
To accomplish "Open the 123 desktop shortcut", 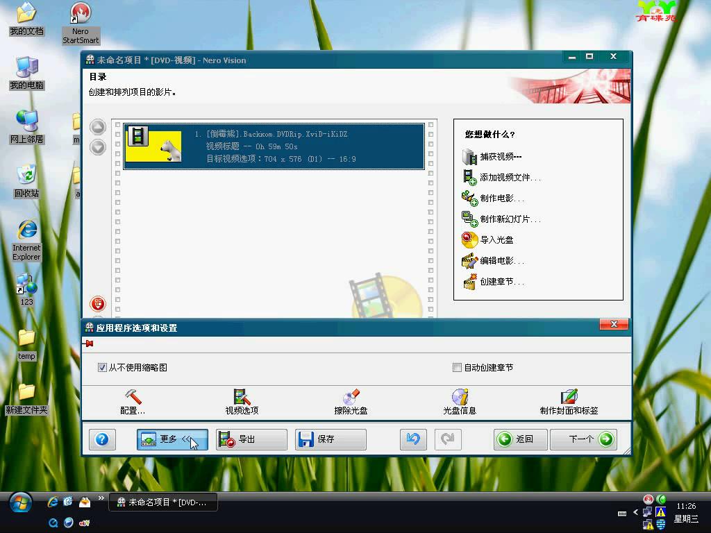I will [26, 289].
